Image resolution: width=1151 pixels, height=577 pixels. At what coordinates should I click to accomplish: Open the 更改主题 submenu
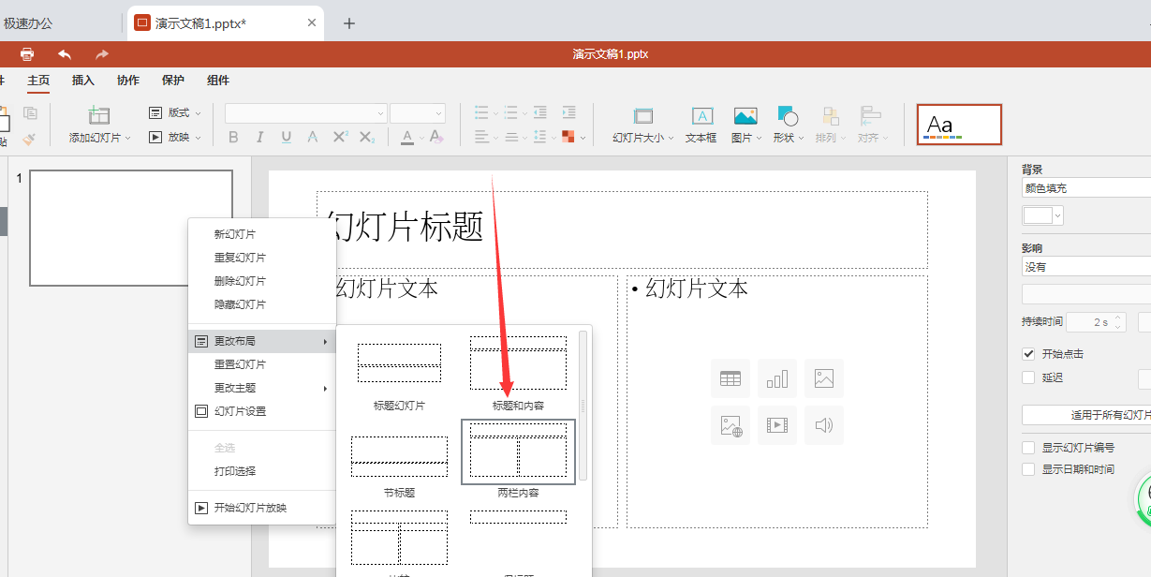pos(262,388)
